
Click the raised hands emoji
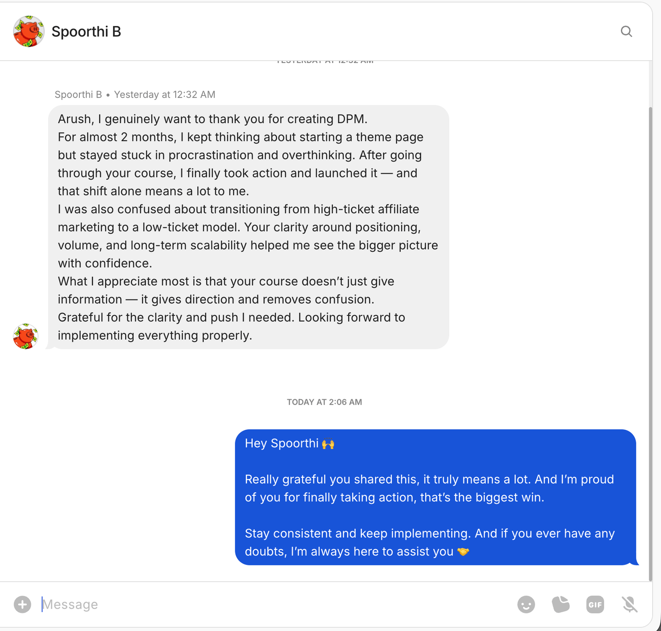(328, 444)
